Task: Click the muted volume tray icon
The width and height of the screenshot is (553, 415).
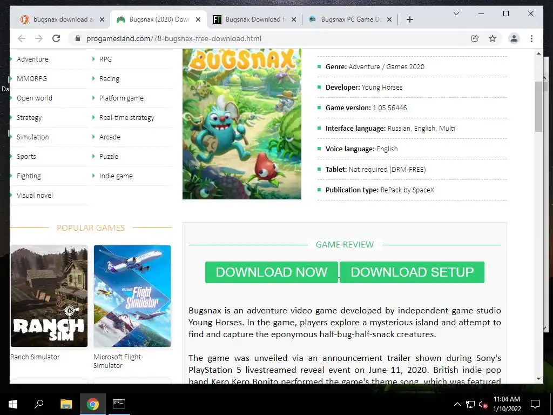Action: click(x=483, y=404)
